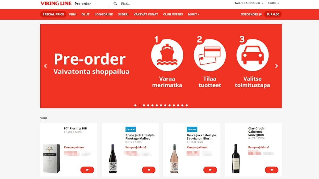The image size is (319, 179).
Task: Go to previous banner slide arrow
Action: coord(45,66)
